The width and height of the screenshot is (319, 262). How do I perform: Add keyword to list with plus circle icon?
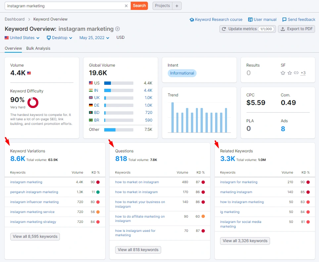117,29
